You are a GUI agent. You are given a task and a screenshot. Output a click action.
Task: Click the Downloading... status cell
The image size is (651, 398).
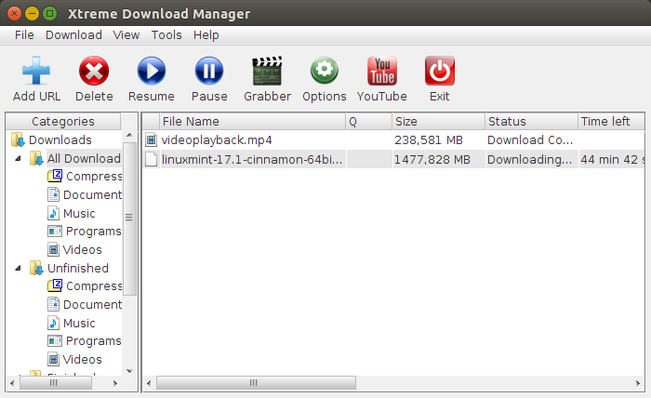(x=529, y=159)
